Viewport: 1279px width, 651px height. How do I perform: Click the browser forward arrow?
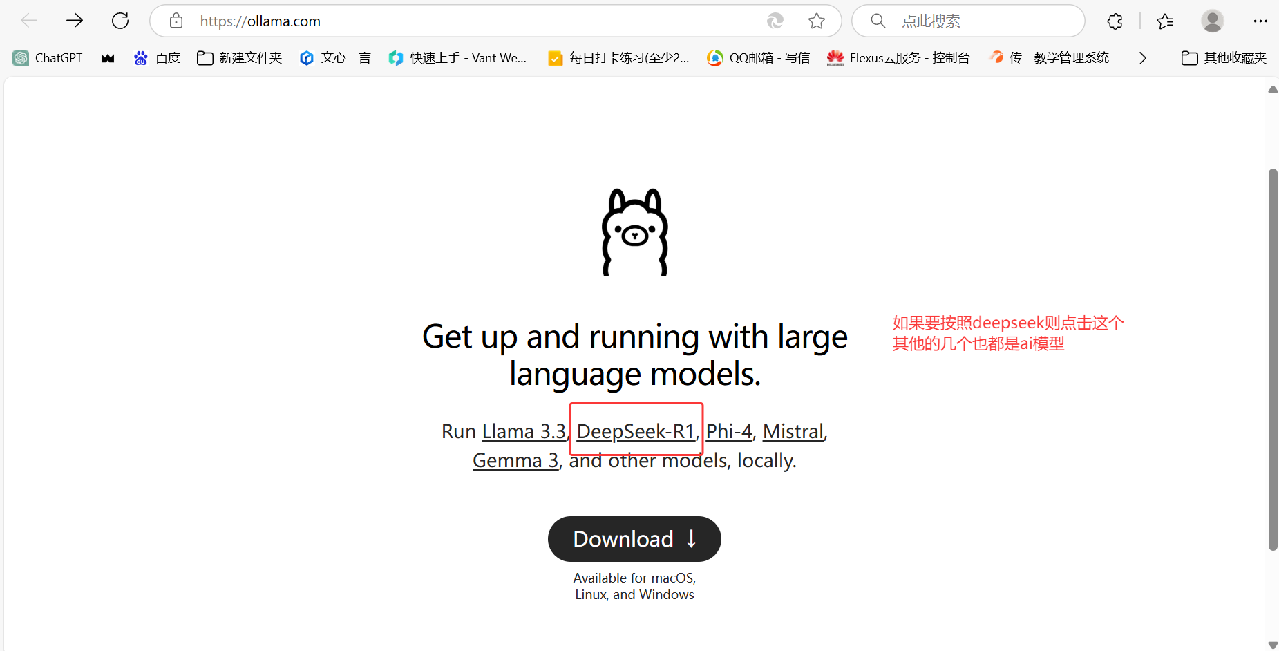75,21
